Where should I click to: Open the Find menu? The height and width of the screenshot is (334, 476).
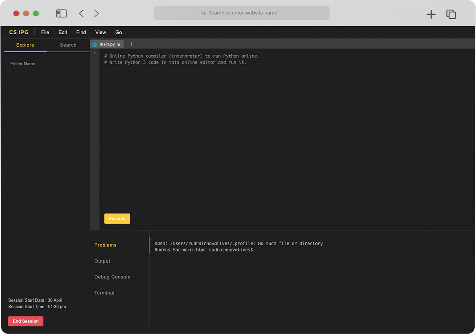coord(81,32)
